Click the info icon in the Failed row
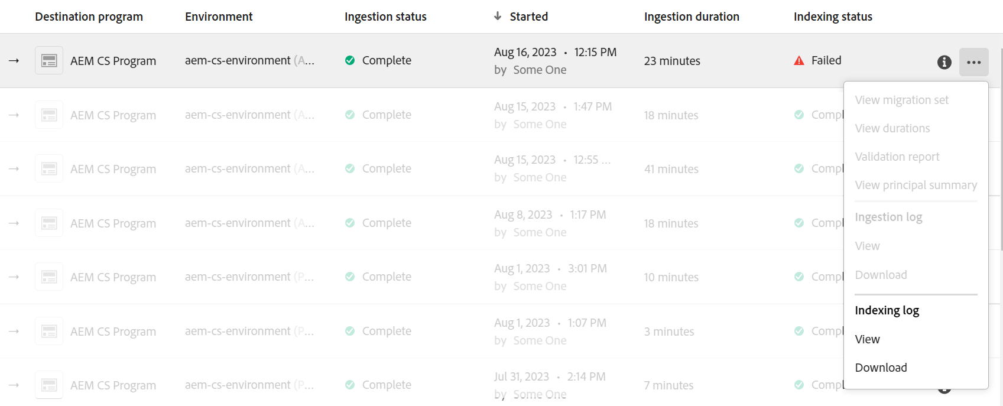 pos(944,62)
